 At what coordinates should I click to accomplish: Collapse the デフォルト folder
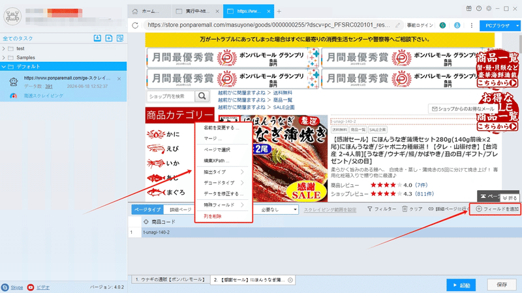pos(4,66)
